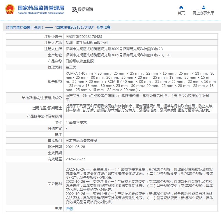Select management category 第三类
The height and width of the screenshot is (214, 221).
(x=71, y=67)
